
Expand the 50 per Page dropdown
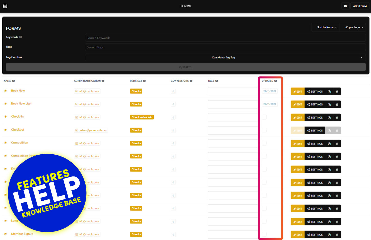[354, 27]
